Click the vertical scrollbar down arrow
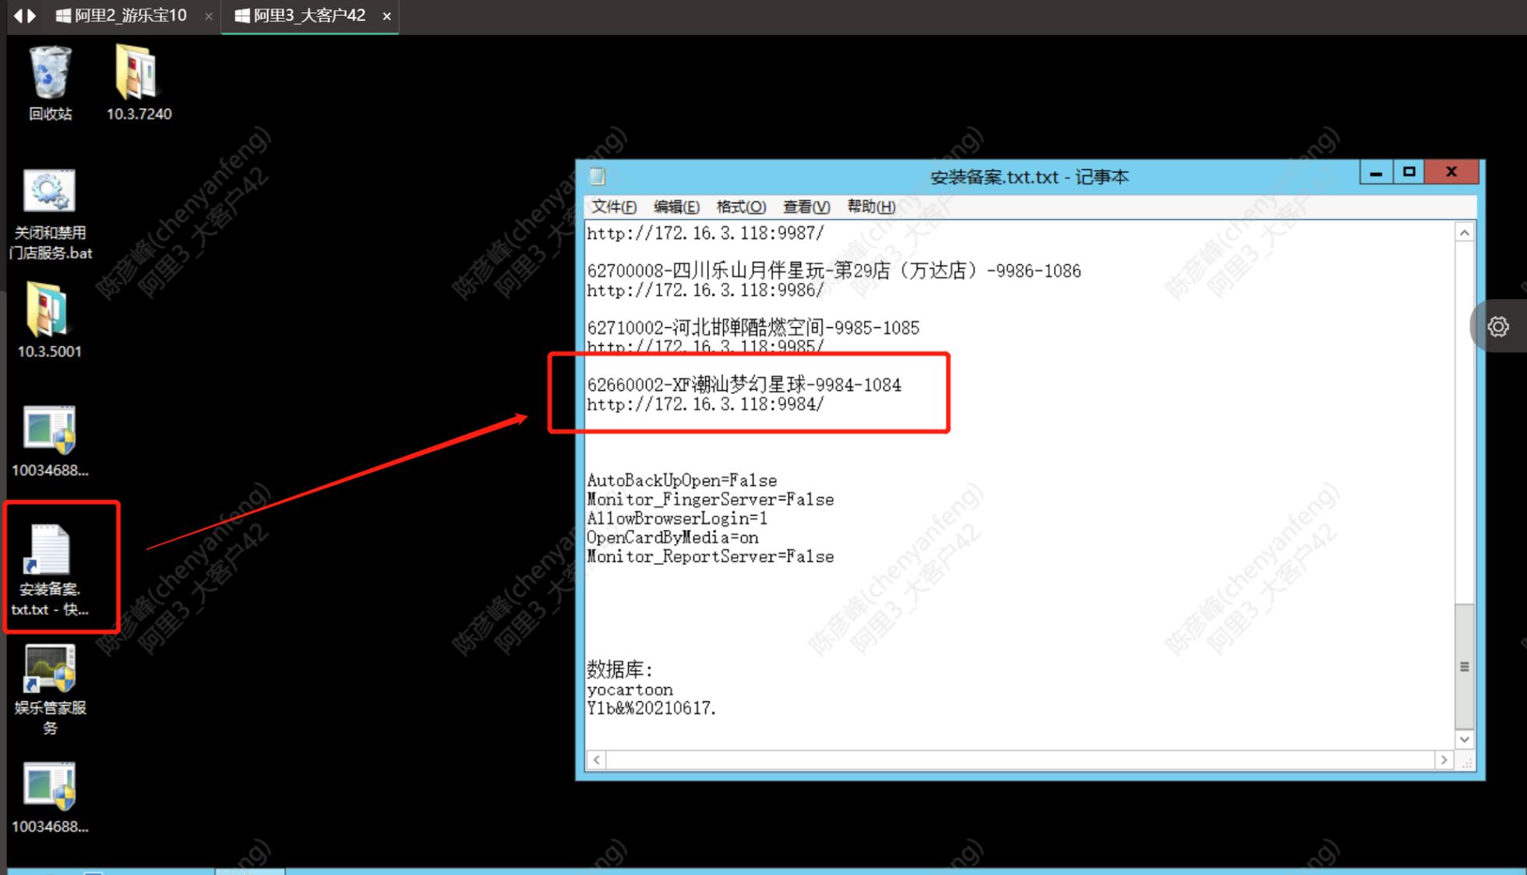Viewport: 1527px width, 875px height. click(1464, 739)
